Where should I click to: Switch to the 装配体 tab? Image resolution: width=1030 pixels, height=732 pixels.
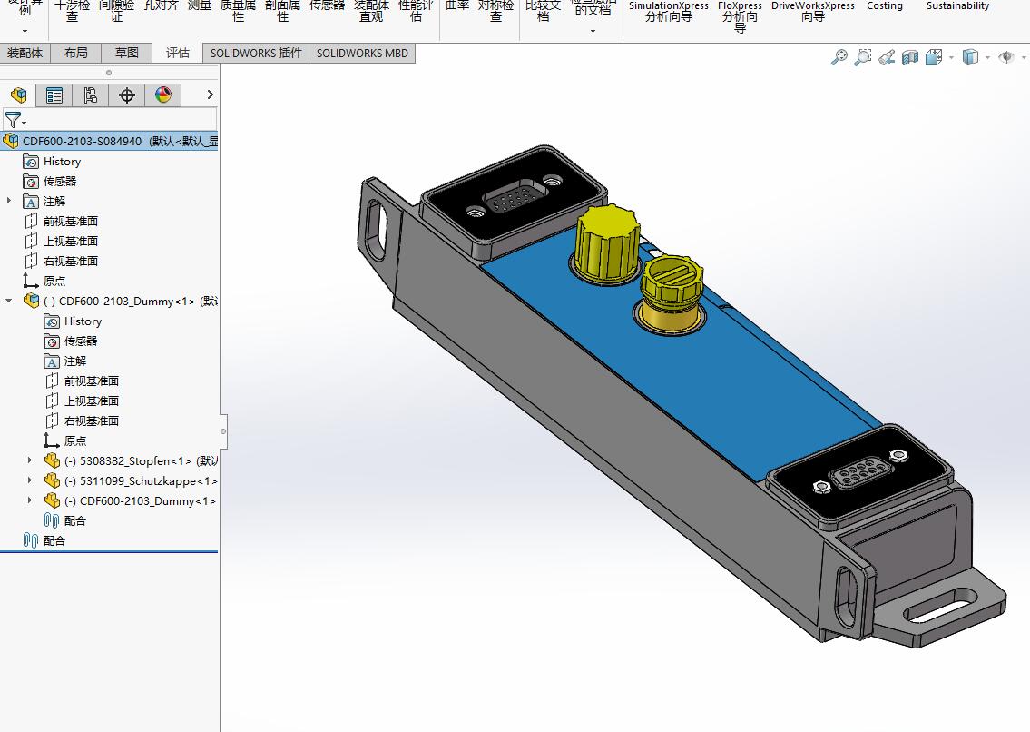pyautogui.click(x=25, y=53)
